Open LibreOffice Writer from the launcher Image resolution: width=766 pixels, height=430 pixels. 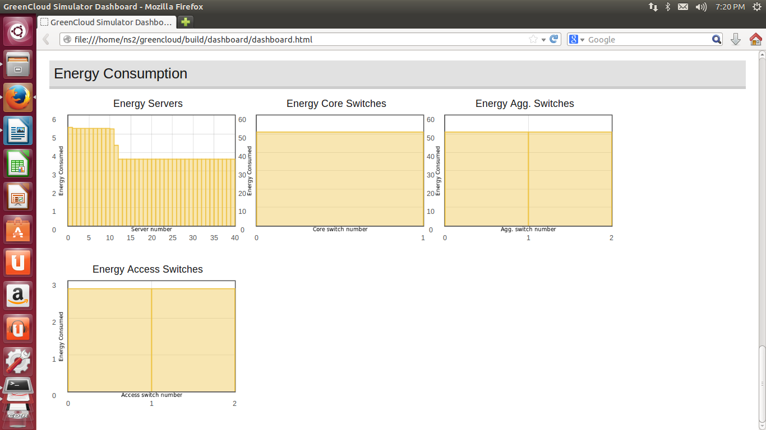18,130
